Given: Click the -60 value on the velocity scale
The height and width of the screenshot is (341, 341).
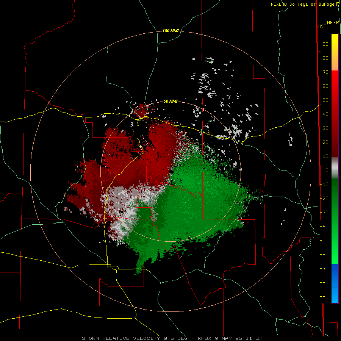Looking at the screenshot, I should [x=324, y=255].
